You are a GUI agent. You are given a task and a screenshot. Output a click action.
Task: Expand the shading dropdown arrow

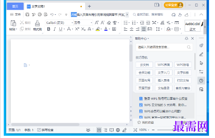172,29
